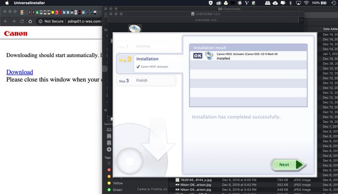Screen dimensions: 338x194
Task: Click the OK status badge in results
Action: 197,56
